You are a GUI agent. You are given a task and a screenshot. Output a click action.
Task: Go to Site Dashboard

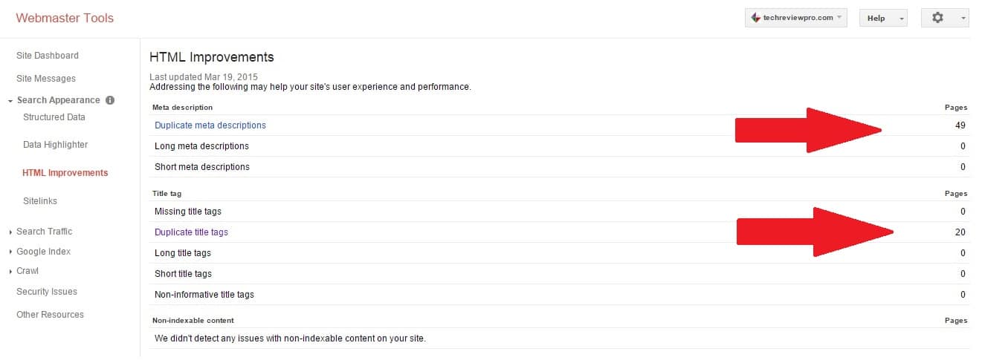tap(48, 56)
